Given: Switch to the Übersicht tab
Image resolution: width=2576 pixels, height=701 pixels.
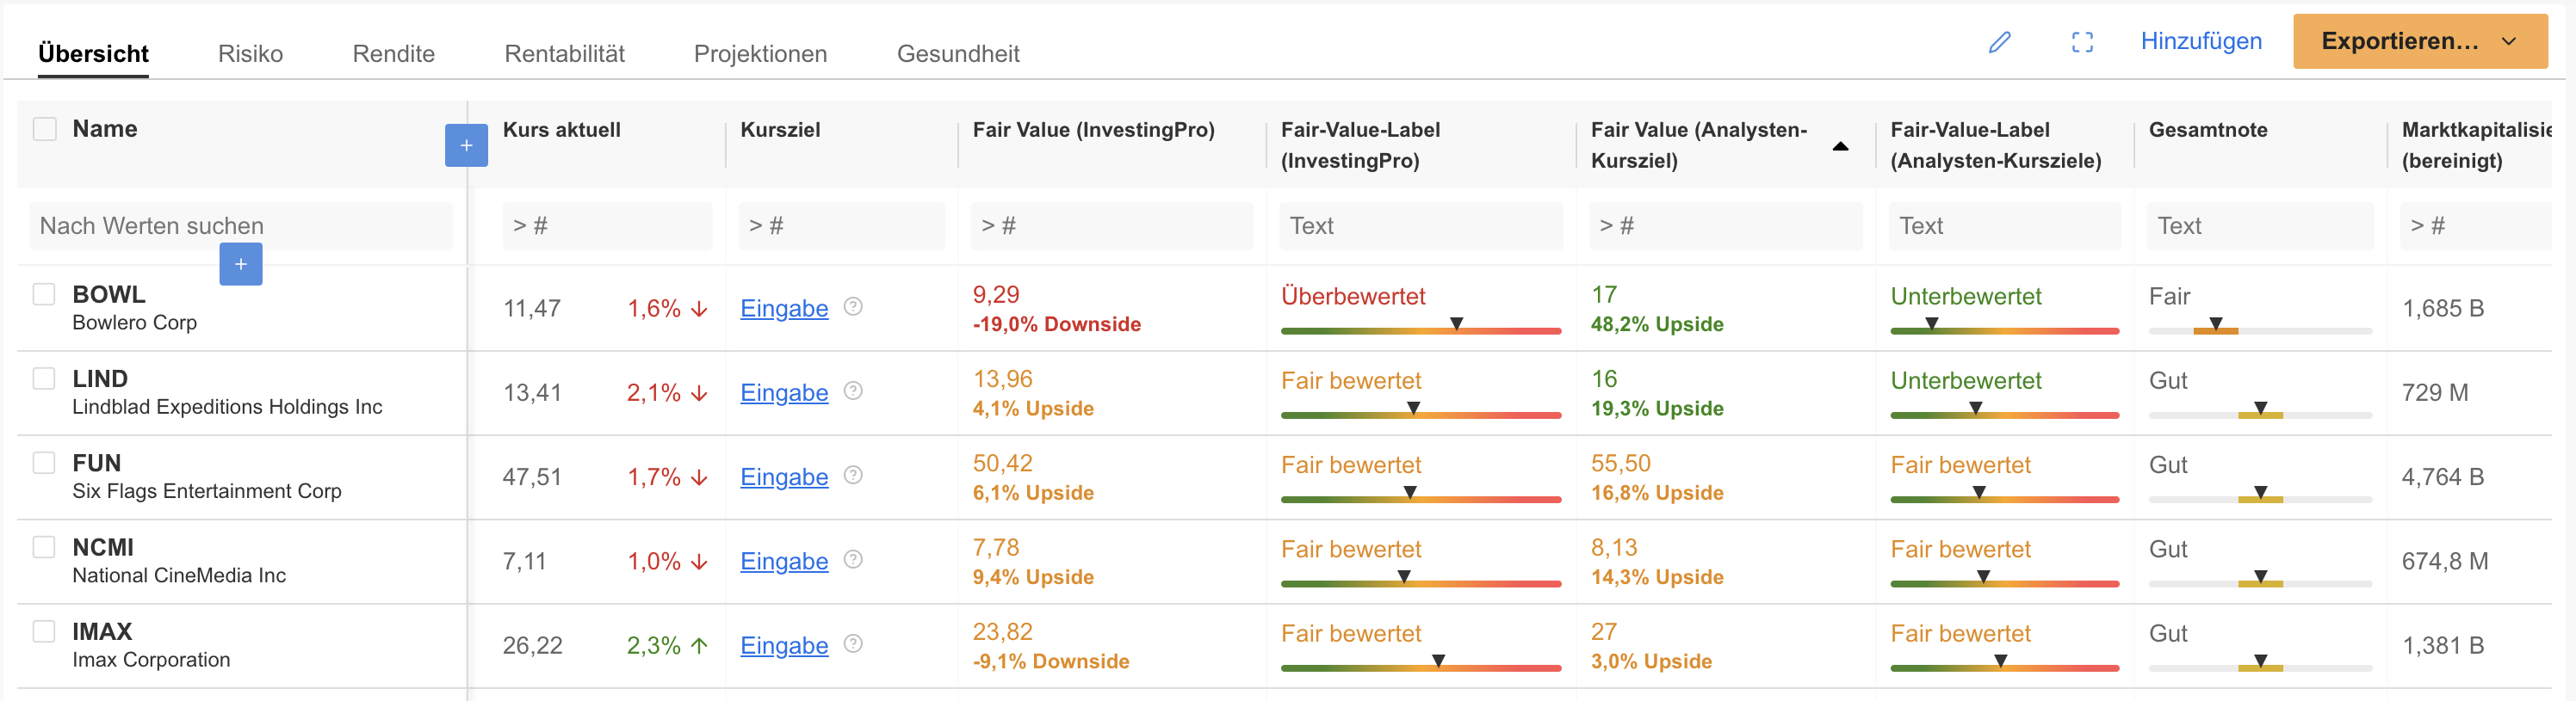Looking at the screenshot, I should 93,53.
